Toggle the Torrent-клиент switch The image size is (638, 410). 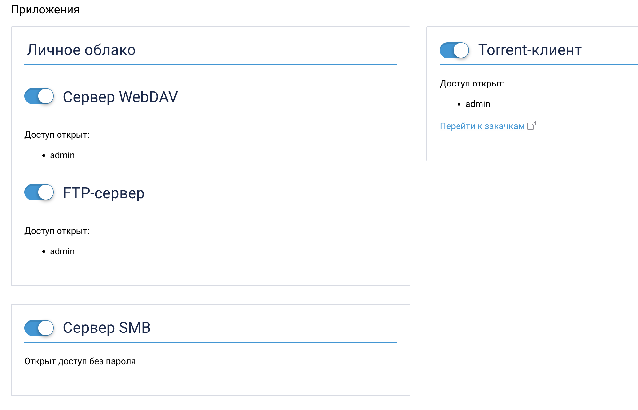click(454, 50)
